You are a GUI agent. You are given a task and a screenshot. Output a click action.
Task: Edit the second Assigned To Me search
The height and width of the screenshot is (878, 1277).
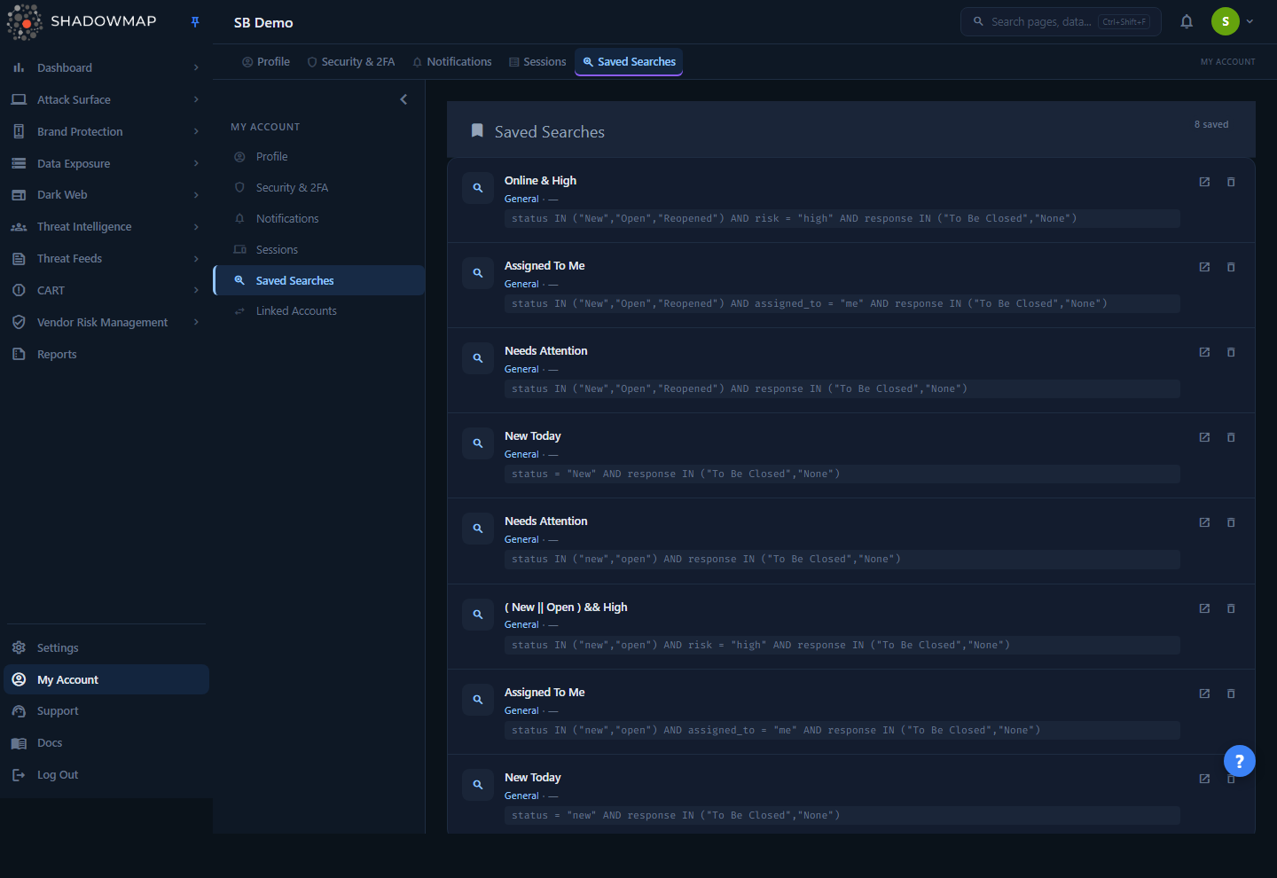1204,694
